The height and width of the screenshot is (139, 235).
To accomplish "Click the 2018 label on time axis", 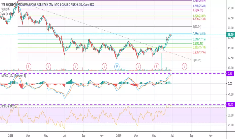I will [11, 136].
